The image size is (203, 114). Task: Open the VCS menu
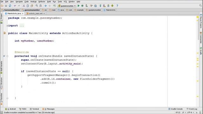tap(65, 2)
